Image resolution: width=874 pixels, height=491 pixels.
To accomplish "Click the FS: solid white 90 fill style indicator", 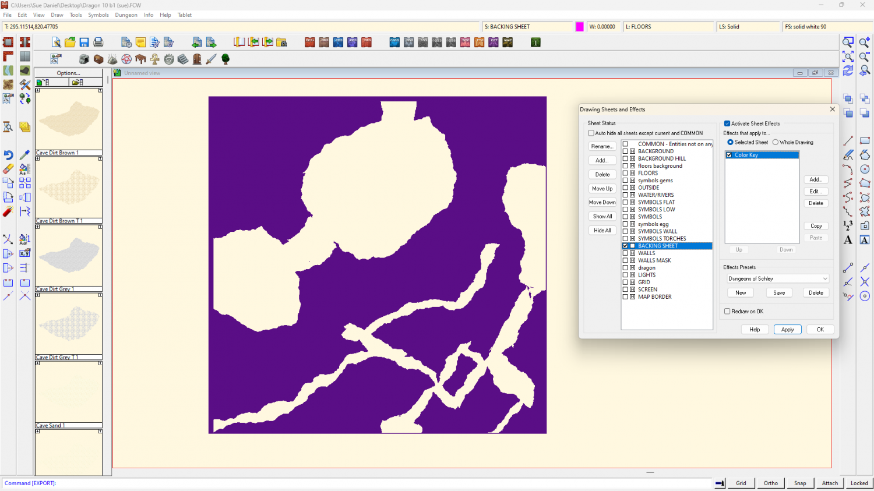I will [827, 27].
